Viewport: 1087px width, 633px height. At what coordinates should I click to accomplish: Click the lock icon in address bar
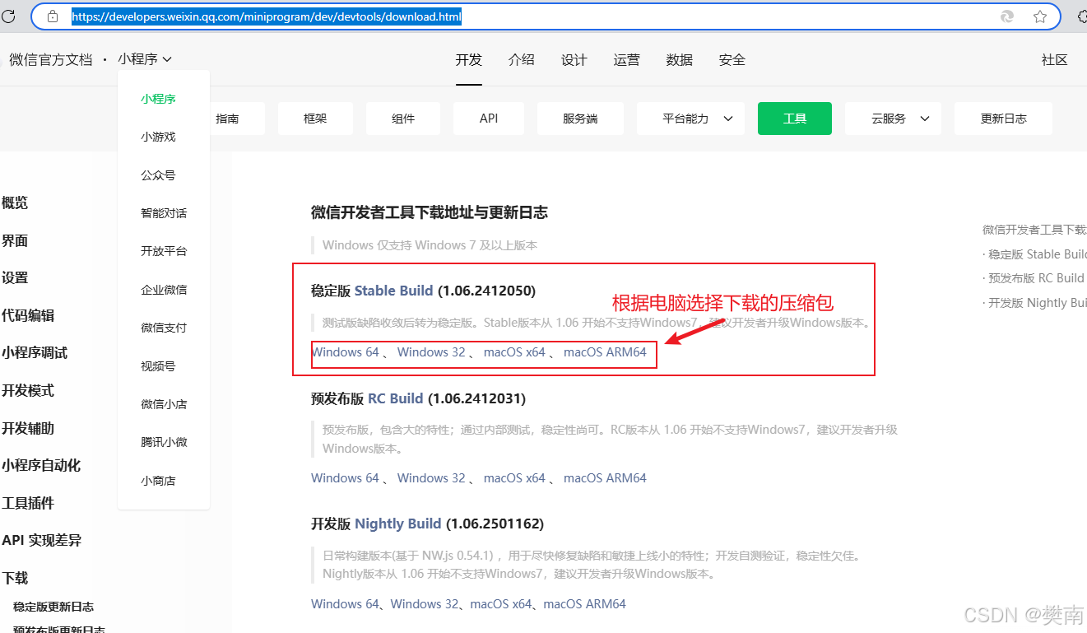[x=53, y=16]
